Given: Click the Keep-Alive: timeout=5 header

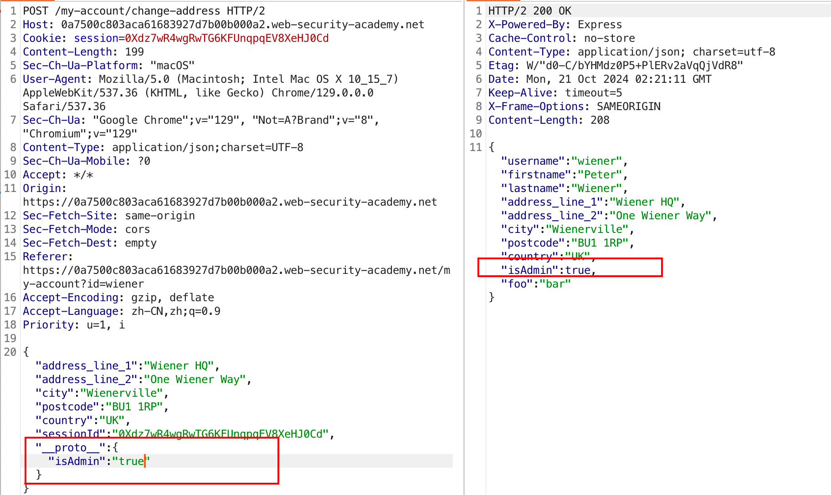Looking at the screenshot, I should point(555,93).
